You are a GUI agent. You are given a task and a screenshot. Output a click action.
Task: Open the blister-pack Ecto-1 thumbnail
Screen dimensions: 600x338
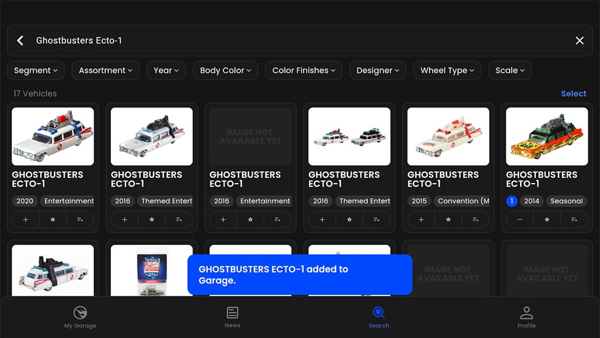tap(152, 271)
